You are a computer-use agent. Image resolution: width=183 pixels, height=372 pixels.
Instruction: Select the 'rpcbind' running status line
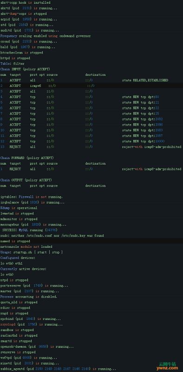(31, 319)
